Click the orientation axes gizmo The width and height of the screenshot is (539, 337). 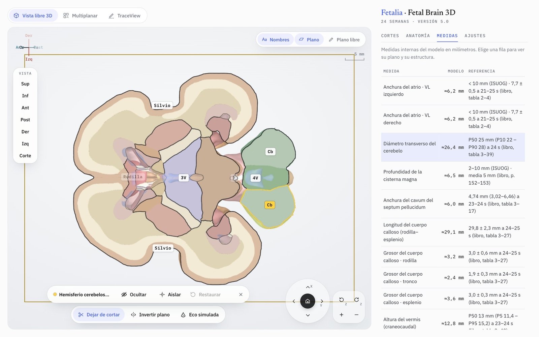point(29,48)
